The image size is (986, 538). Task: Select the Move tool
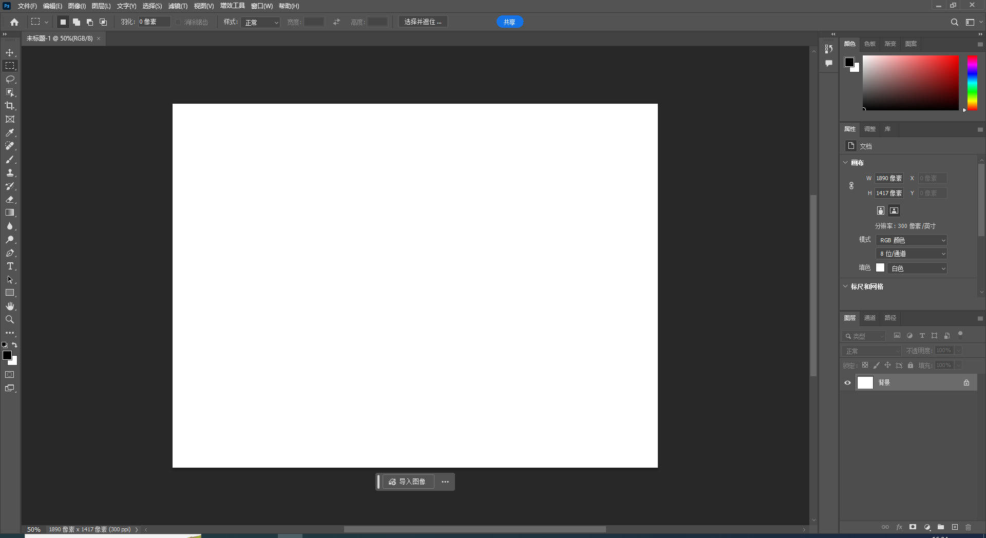10,52
